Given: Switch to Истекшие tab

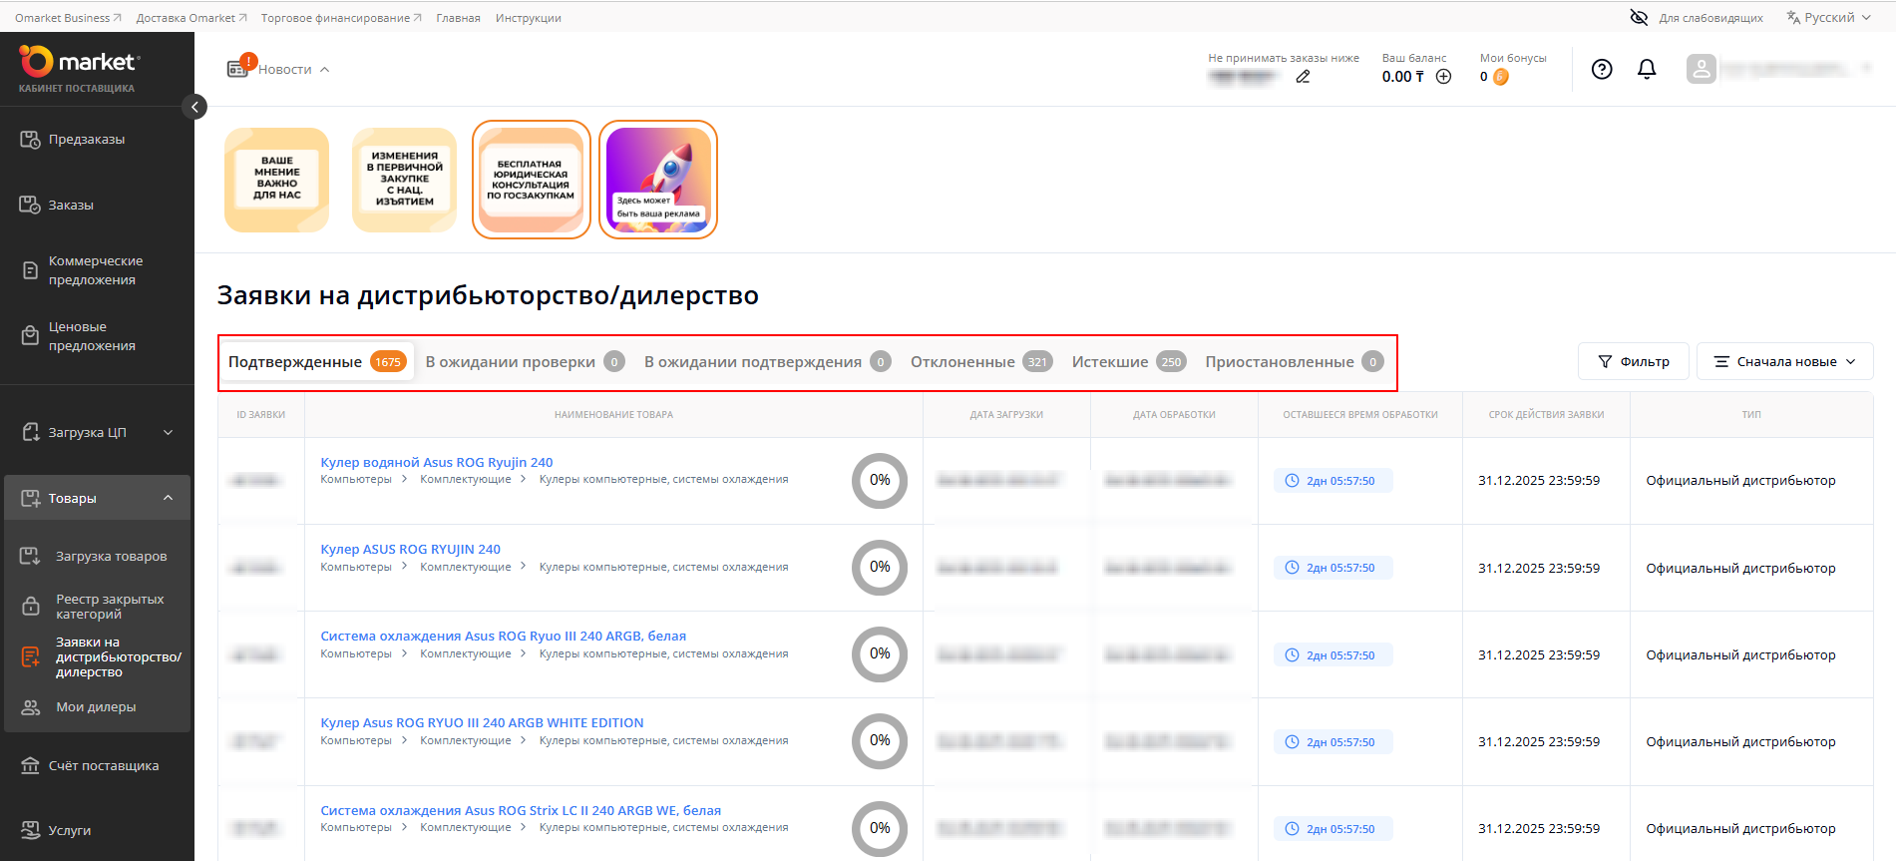Looking at the screenshot, I should (1128, 361).
